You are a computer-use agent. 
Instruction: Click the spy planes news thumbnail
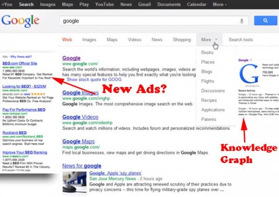point(74,182)
